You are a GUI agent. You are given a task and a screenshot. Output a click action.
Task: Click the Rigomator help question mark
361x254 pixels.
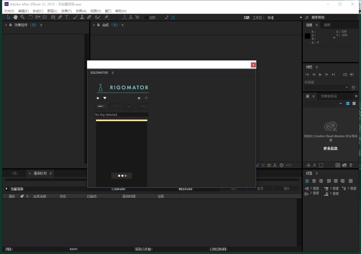point(146,98)
